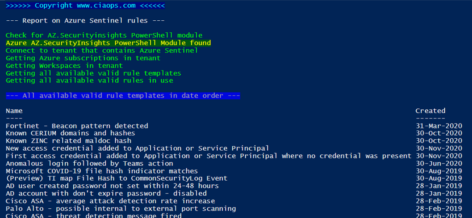Click the Created column header

430,111
